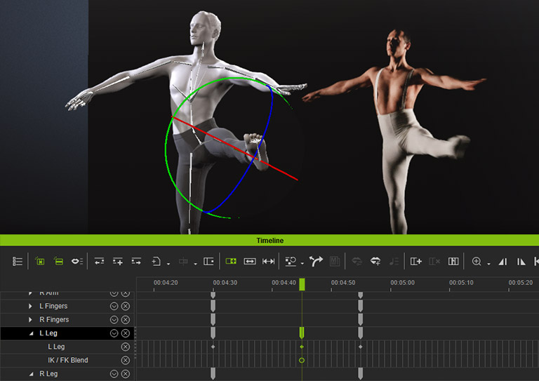The image size is (539, 381).
Task: Click the curved arrows motion path icon
Action: click(x=315, y=261)
